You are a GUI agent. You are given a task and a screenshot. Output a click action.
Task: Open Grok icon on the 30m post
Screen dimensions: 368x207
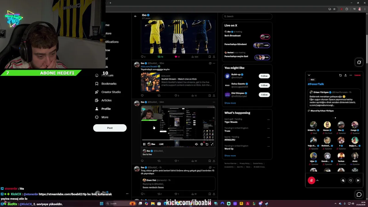coord(210,63)
